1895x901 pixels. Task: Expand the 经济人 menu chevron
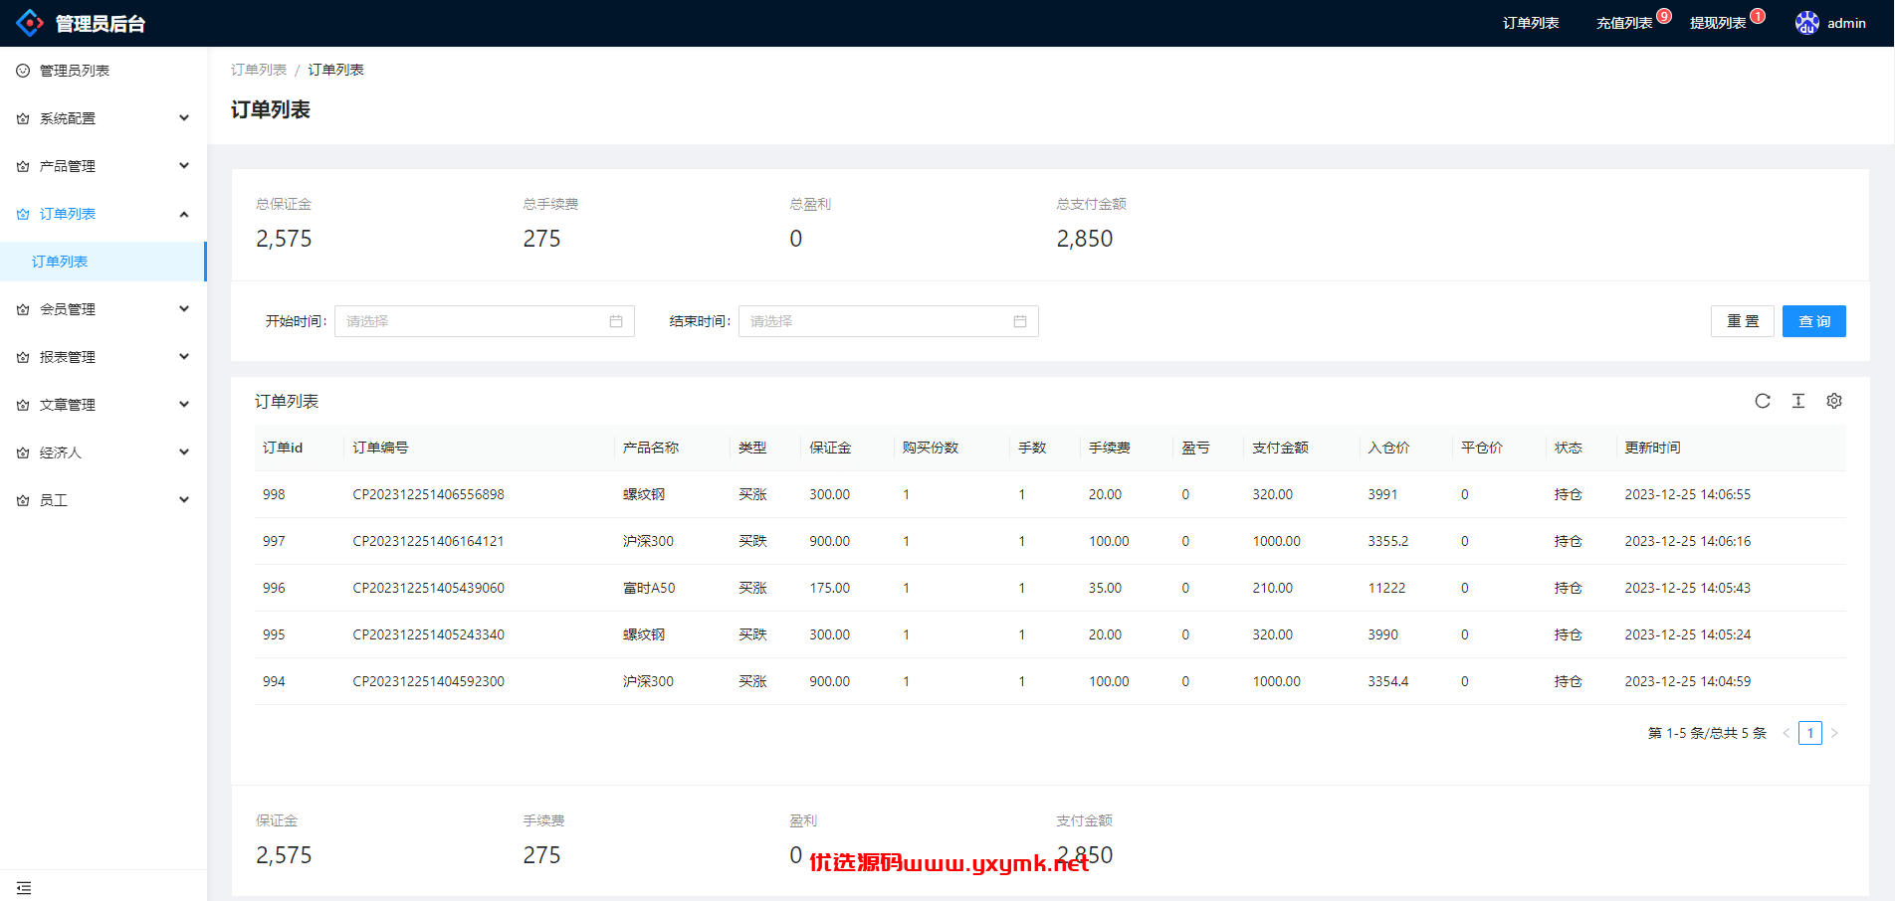coord(184,452)
